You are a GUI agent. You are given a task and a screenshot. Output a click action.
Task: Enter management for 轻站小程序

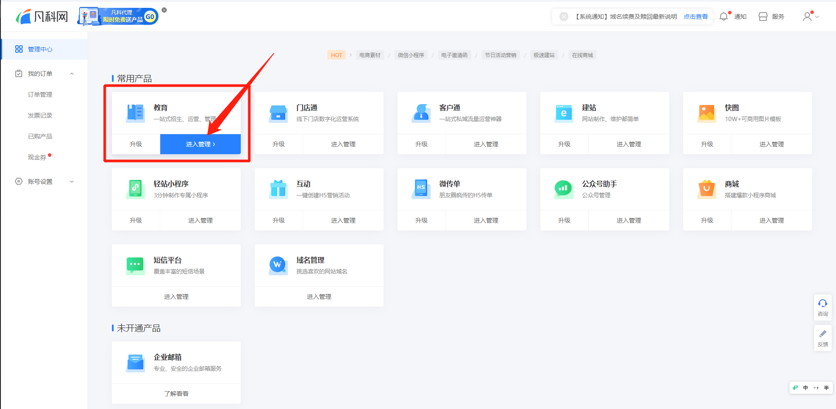click(x=200, y=220)
